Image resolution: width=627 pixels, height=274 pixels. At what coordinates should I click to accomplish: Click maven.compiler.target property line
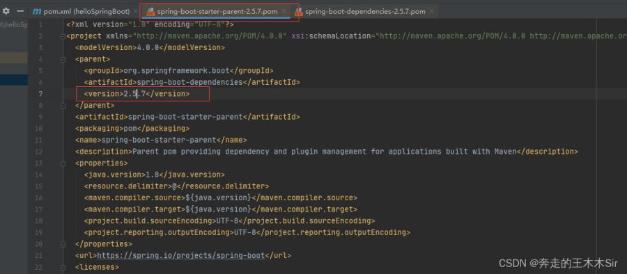click(x=221, y=209)
